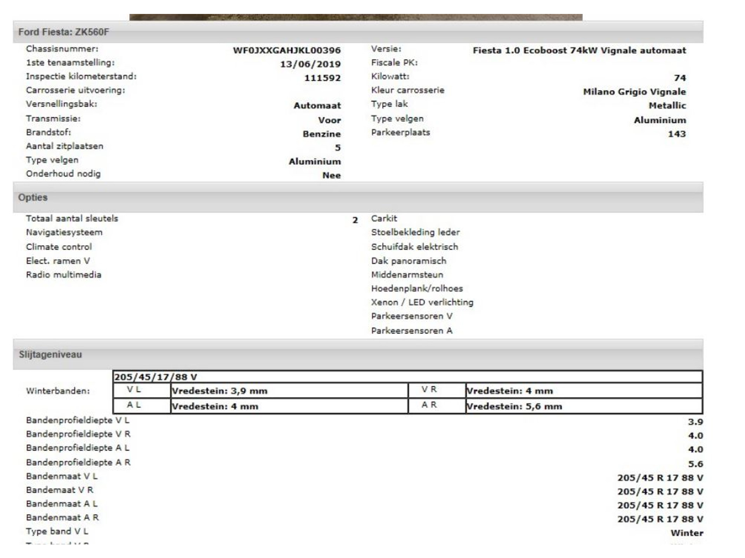Screen dimensions: 745x558
Task: Click the 'Schuifdak elektrisch' option
Action: pos(414,247)
